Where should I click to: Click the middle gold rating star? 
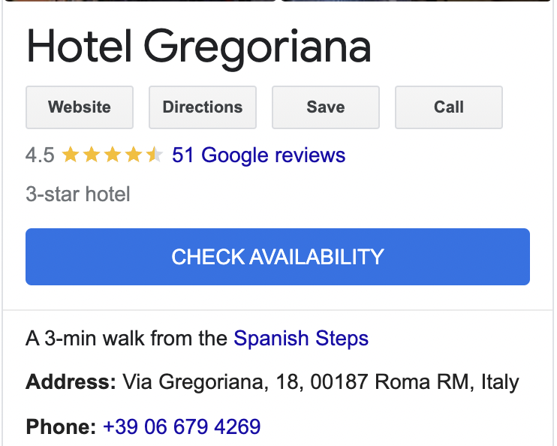coord(113,155)
